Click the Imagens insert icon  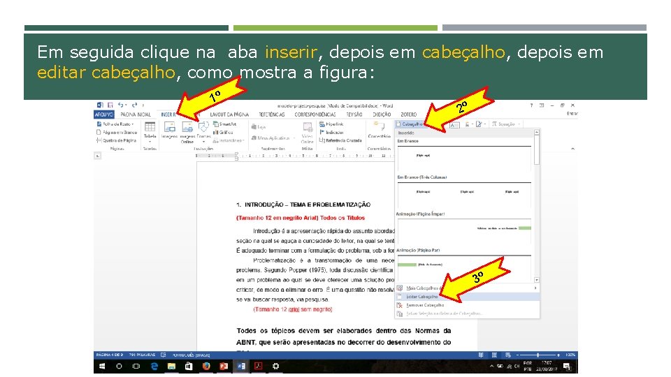pos(170,131)
